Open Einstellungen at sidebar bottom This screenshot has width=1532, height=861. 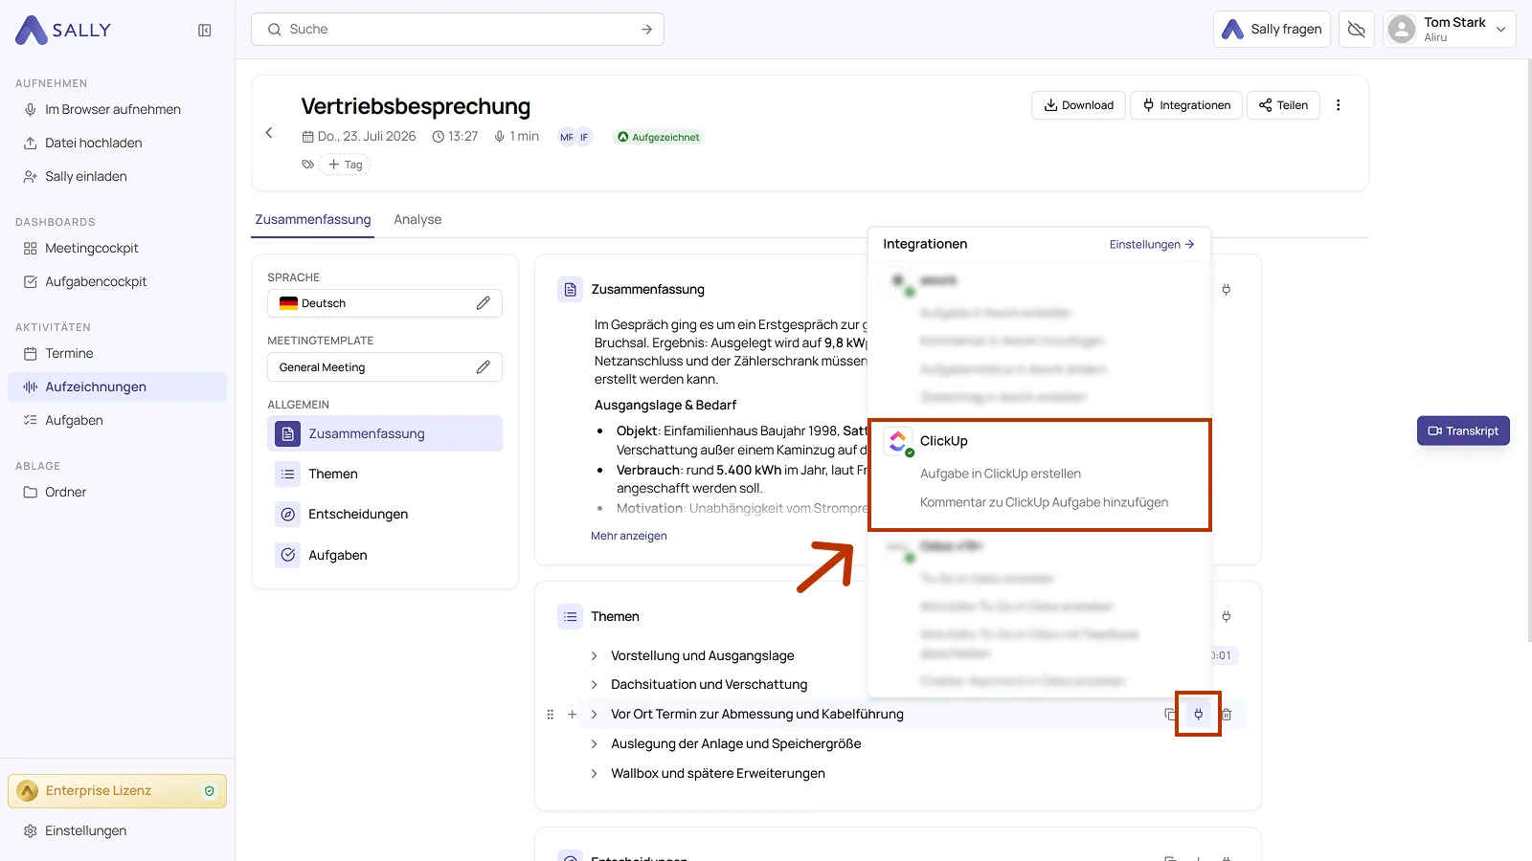tap(85, 831)
